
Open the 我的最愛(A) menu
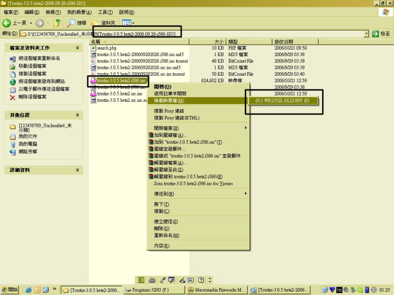[79, 12]
